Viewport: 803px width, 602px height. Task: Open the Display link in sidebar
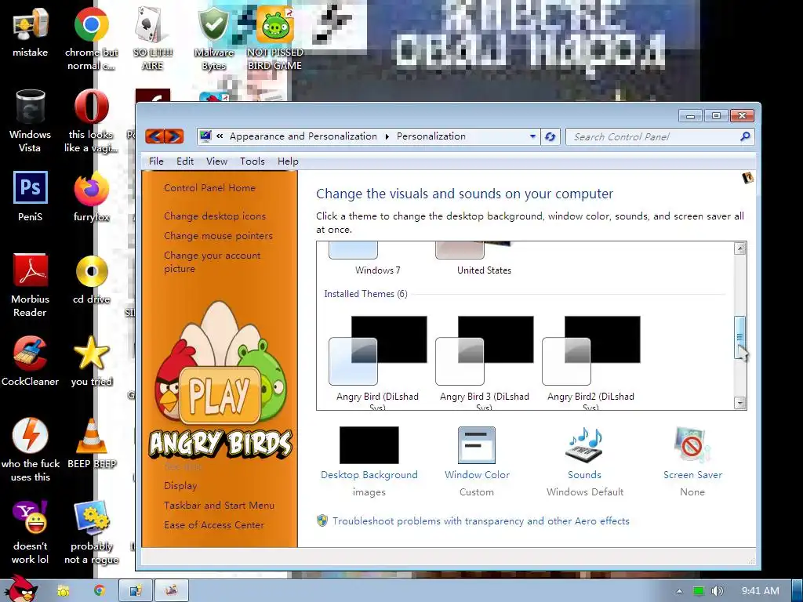pos(180,486)
